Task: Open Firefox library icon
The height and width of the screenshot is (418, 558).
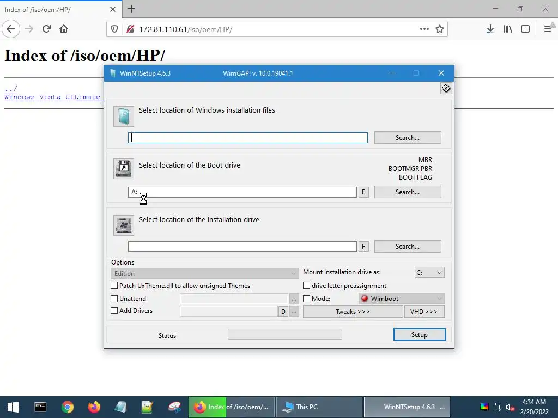Action: tap(508, 29)
